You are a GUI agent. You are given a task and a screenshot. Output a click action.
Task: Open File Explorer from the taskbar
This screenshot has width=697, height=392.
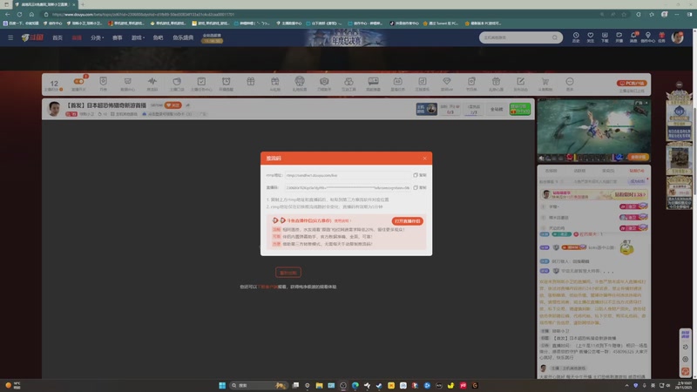pos(319,385)
